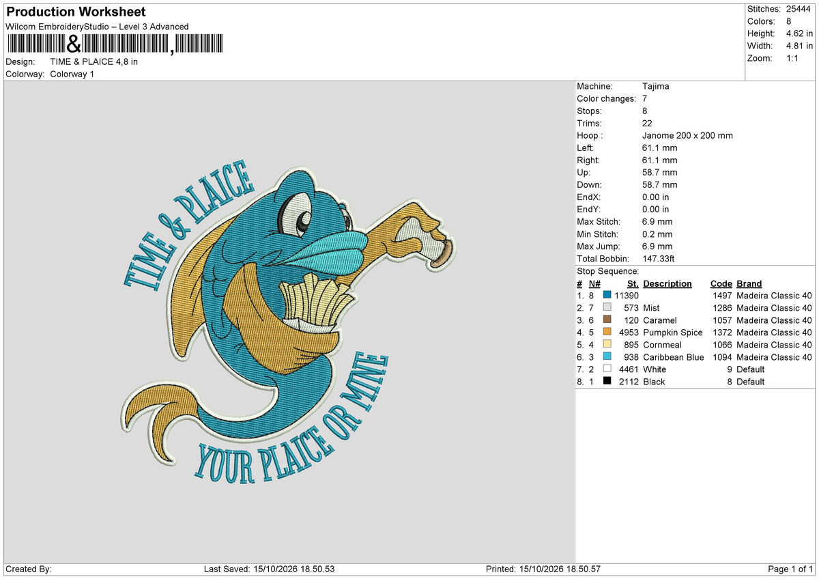Click the Zoom value 1:1
The width and height of the screenshot is (819, 579).
(x=793, y=58)
